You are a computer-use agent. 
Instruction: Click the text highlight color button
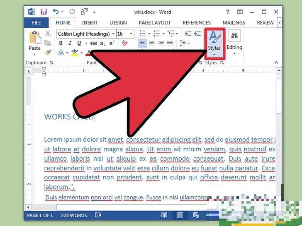pos(75,53)
